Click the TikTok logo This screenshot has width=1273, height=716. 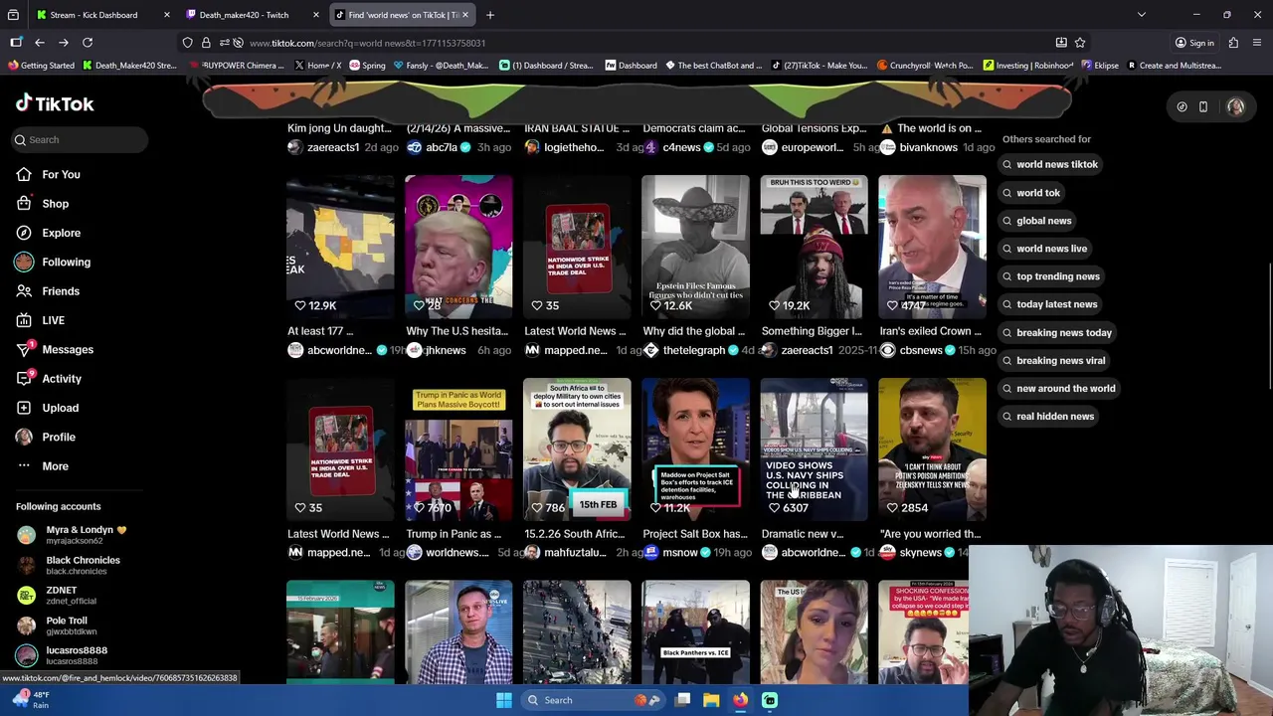point(55,103)
